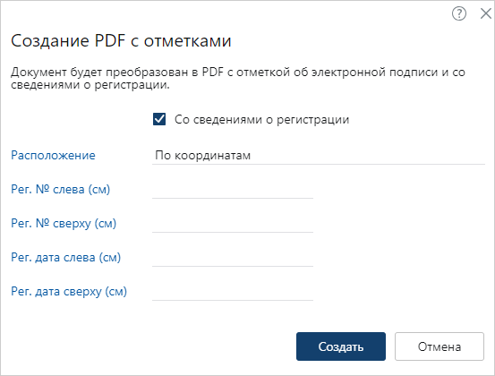Click the 'Рег. дата слева (см)' label
Image resolution: width=495 pixels, height=376 pixels.
[x=66, y=258]
